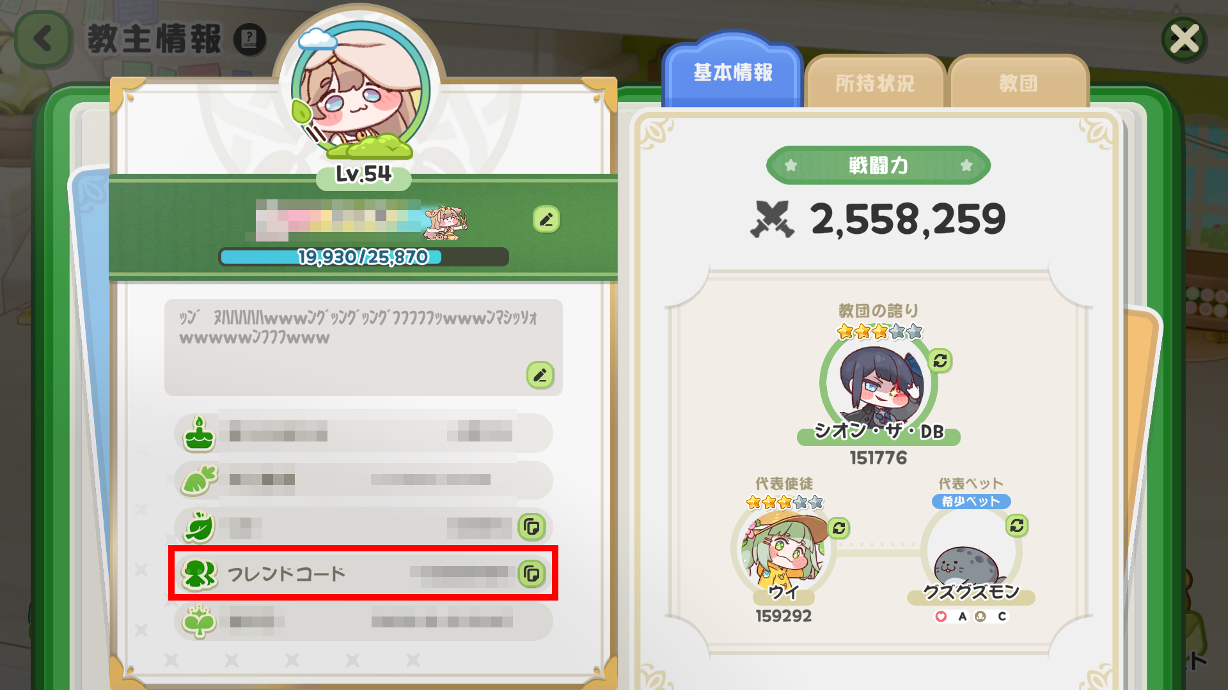This screenshot has height=690, width=1228.
Task: Copy the フレンドコード value
Action: (531, 574)
